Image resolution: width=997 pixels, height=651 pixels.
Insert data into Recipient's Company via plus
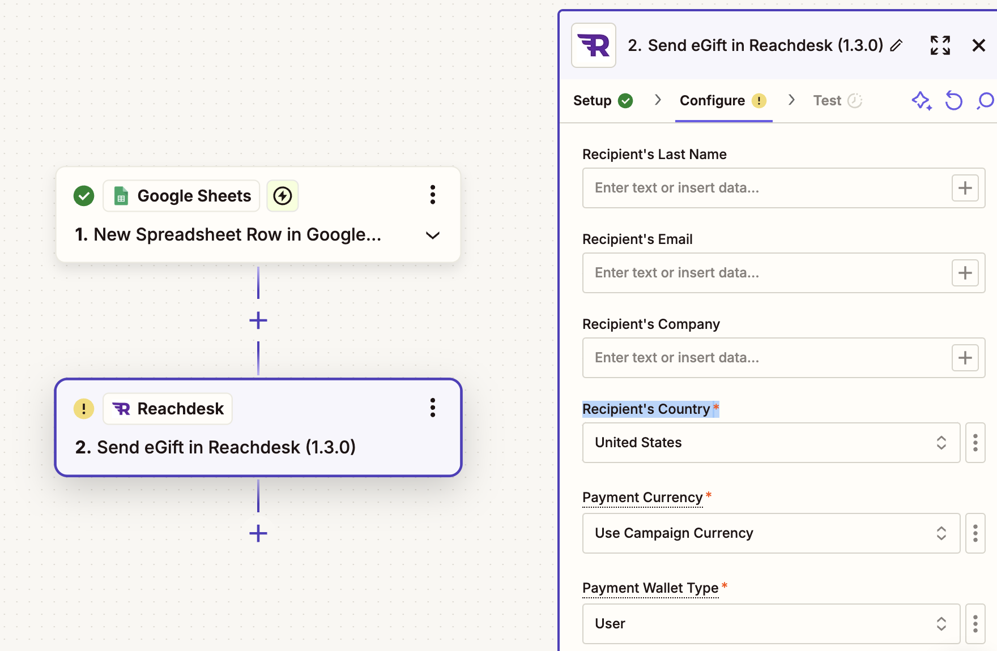[x=965, y=358]
